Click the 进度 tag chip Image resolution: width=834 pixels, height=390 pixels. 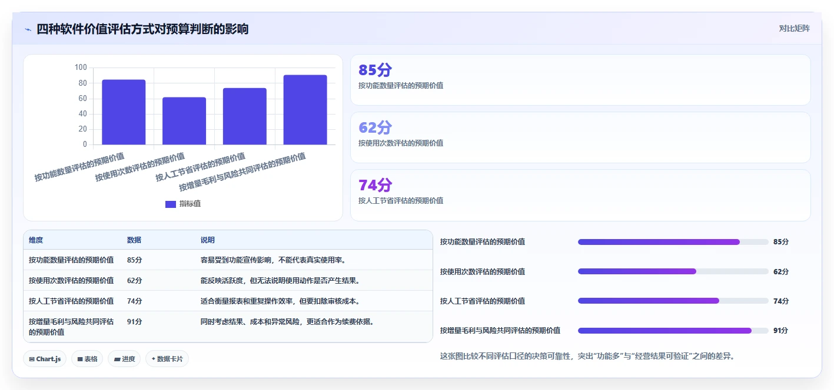pyautogui.click(x=124, y=359)
